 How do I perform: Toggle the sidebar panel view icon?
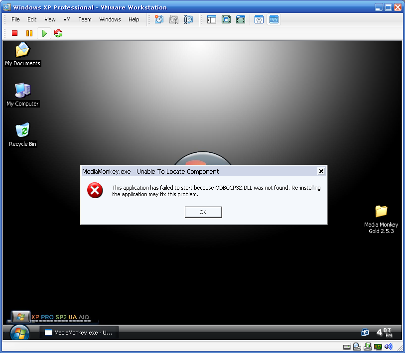[212, 19]
